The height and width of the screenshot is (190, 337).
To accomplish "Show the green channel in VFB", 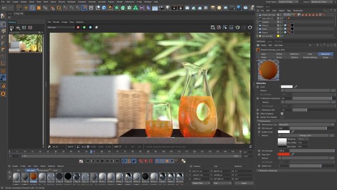I will (84, 27).
